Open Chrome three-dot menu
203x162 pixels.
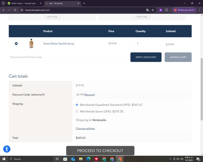coord(200,10)
